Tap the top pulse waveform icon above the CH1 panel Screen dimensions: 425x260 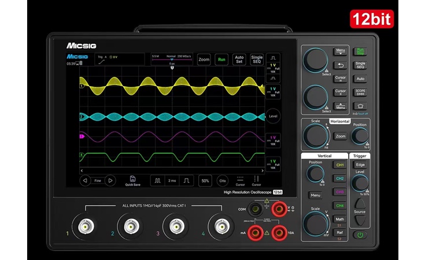273,58
